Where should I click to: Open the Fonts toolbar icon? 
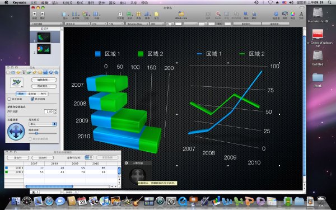[x=301, y=14]
